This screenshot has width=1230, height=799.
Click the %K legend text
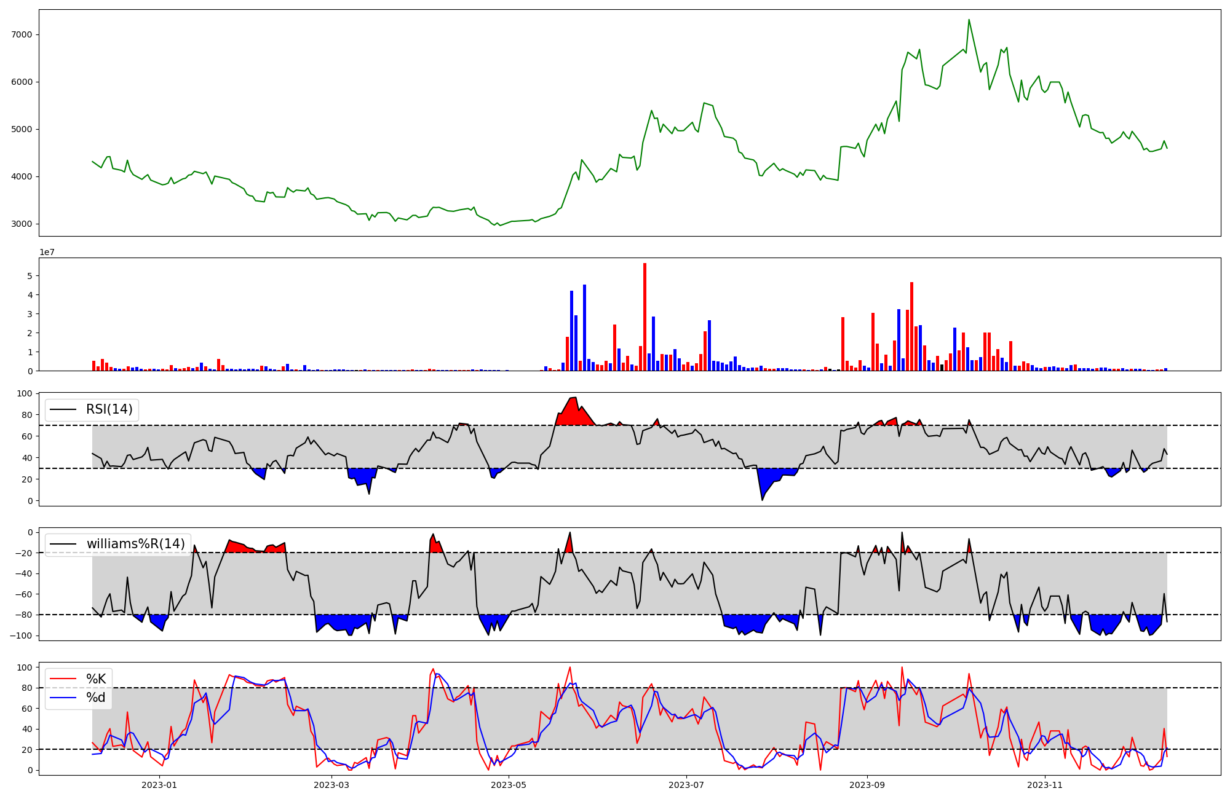tap(96, 679)
